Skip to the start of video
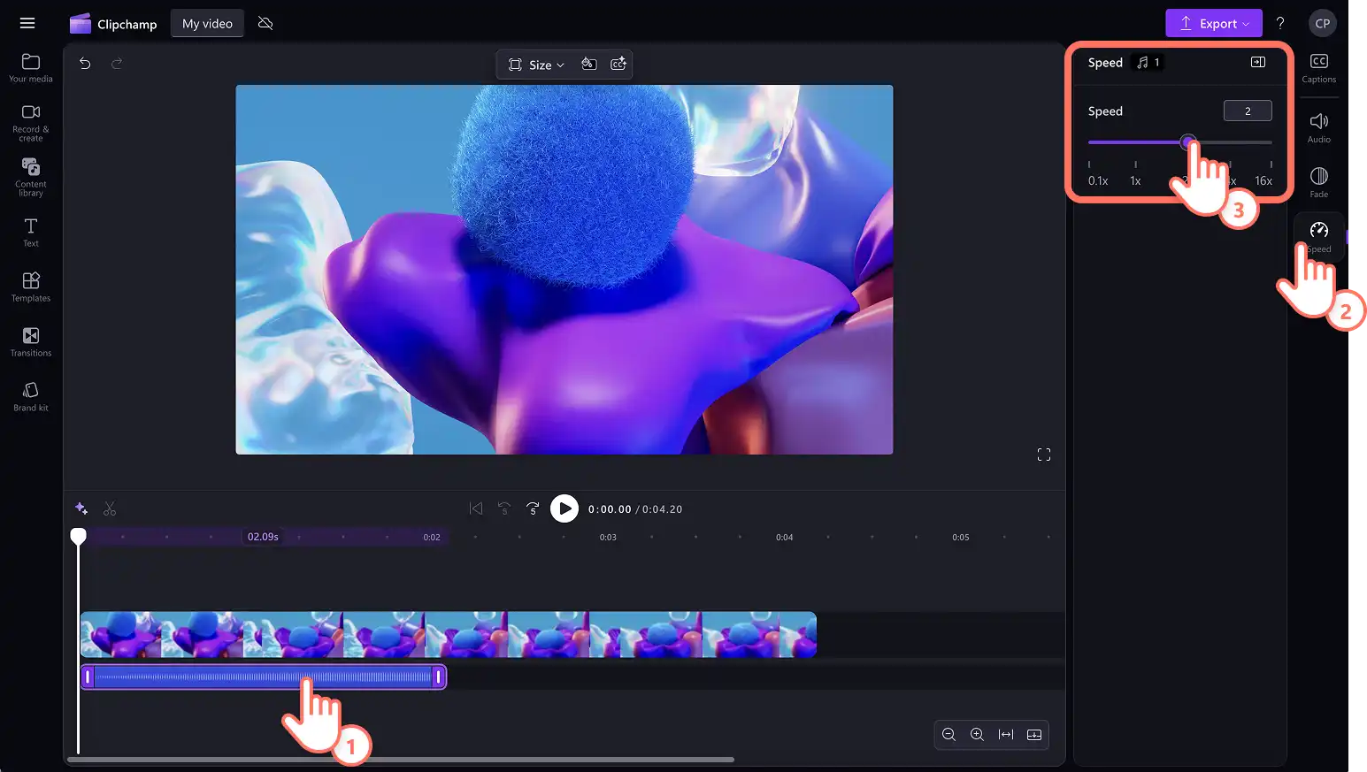The width and height of the screenshot is (1367, 772). click(476, 508)
